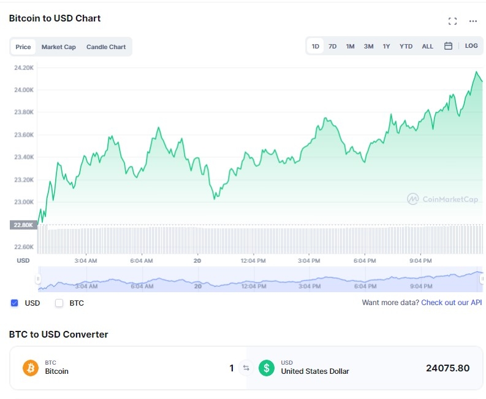Enable the BTC checkbox
486x399 pixels.
59,303
